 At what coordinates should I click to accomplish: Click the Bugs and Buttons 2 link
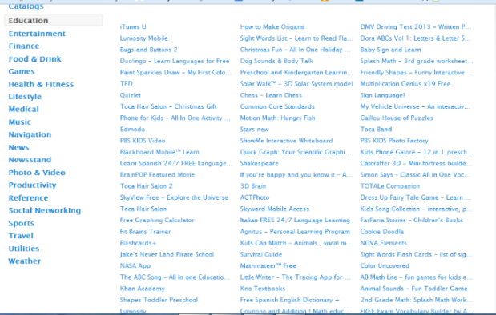pyautogui.click(x=148, y=50)
